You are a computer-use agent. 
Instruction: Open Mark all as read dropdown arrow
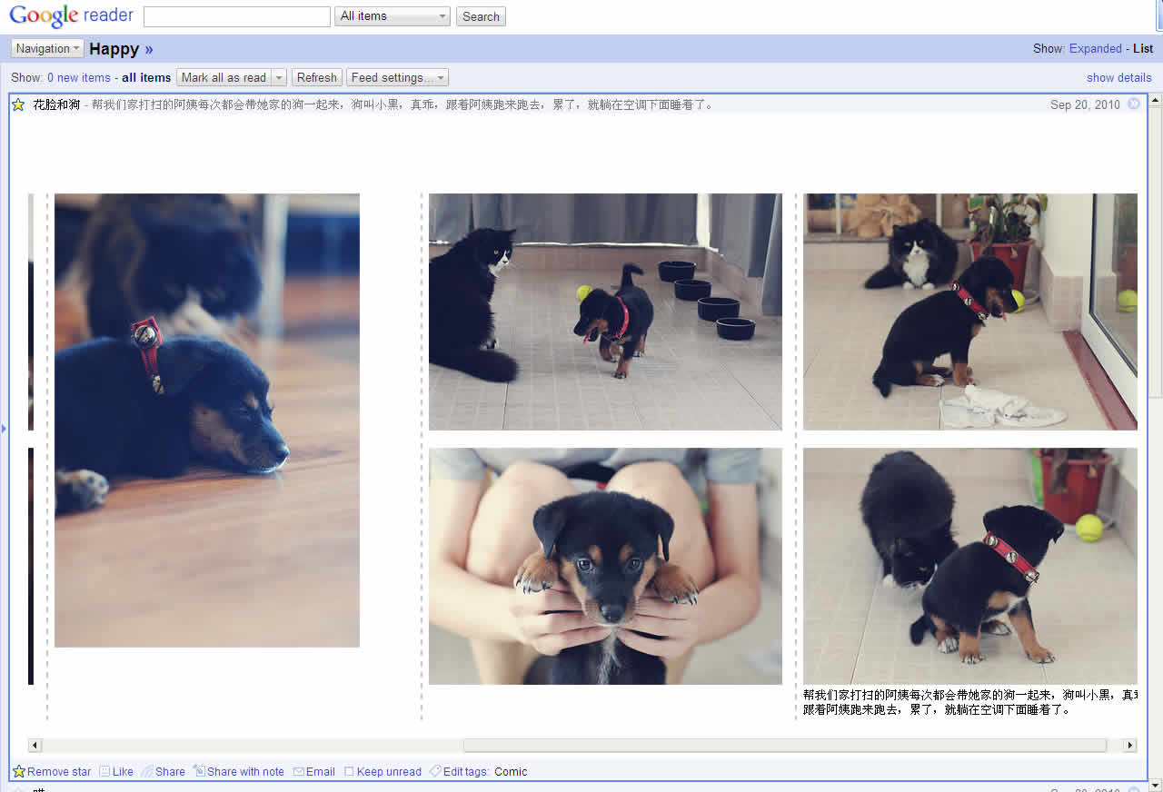pyautogui.click(x=279, y=78)
